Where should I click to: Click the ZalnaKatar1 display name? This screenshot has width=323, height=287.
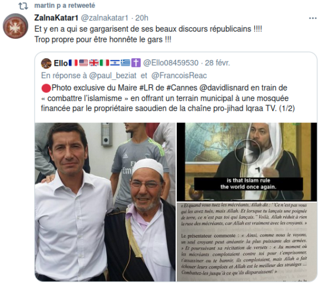(x=56, y=18)
